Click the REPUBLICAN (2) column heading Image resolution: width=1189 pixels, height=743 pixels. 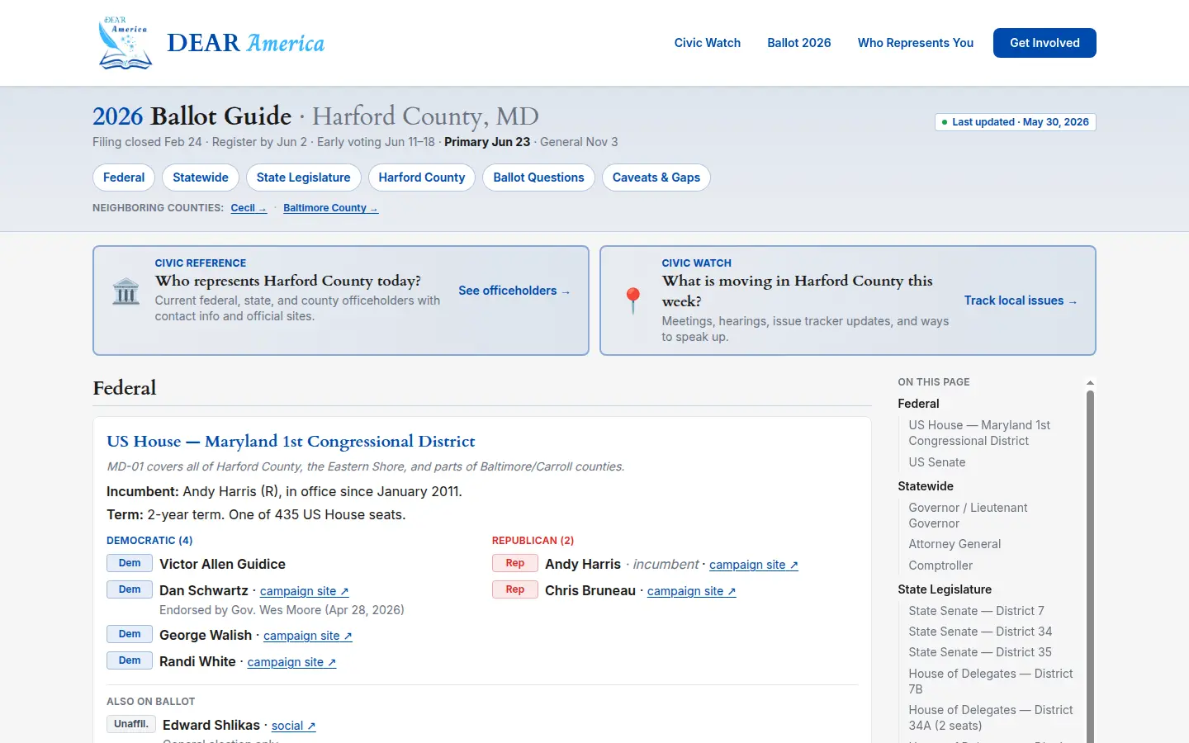tap(533, 541)
